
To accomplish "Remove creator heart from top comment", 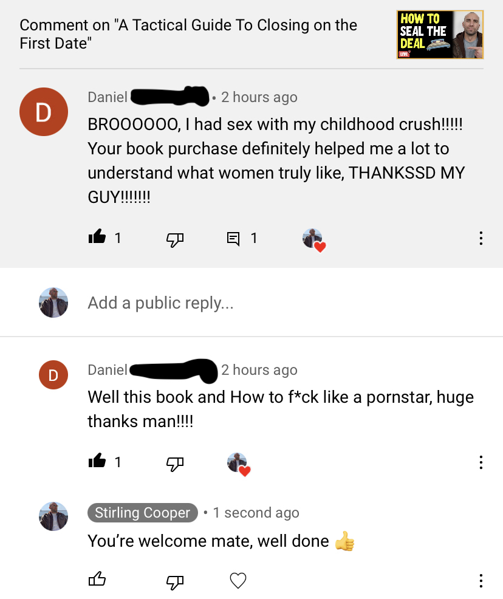I will coord(314,240).
